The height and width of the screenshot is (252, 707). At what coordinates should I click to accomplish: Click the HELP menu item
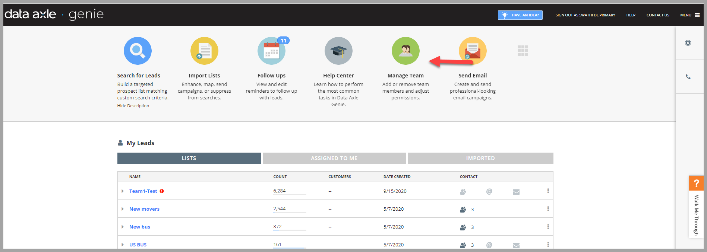click(631, 15)
